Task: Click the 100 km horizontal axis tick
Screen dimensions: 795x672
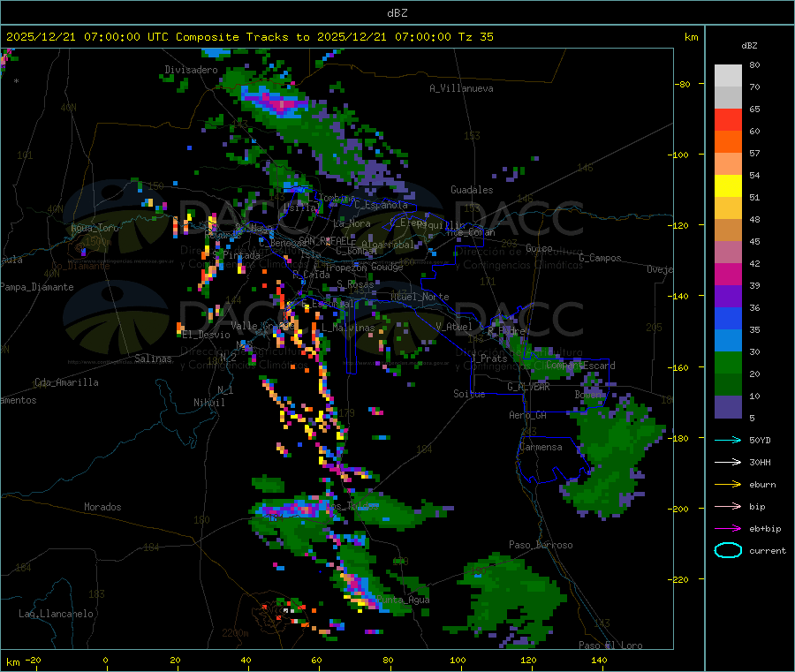Action: point(458,660)
